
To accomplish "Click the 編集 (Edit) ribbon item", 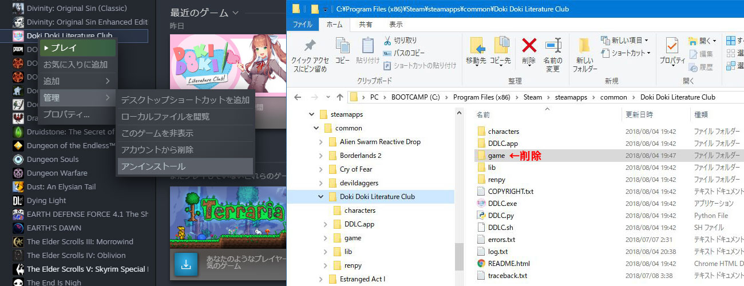I will click(701, 54).
